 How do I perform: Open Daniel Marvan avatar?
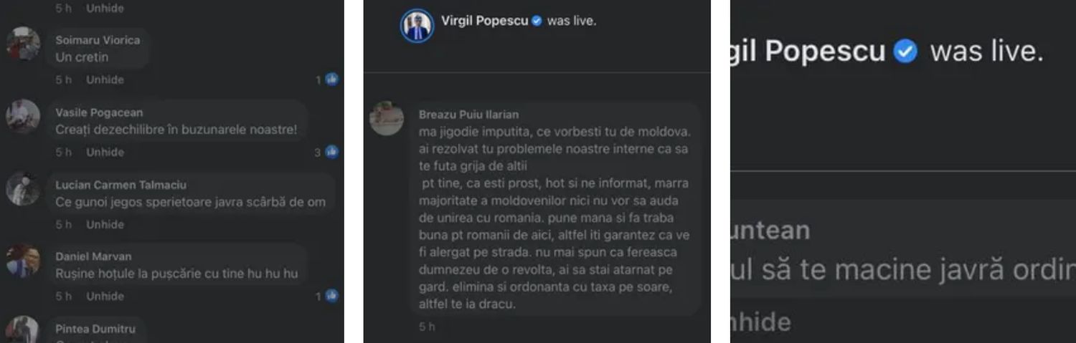pos(23,261)
